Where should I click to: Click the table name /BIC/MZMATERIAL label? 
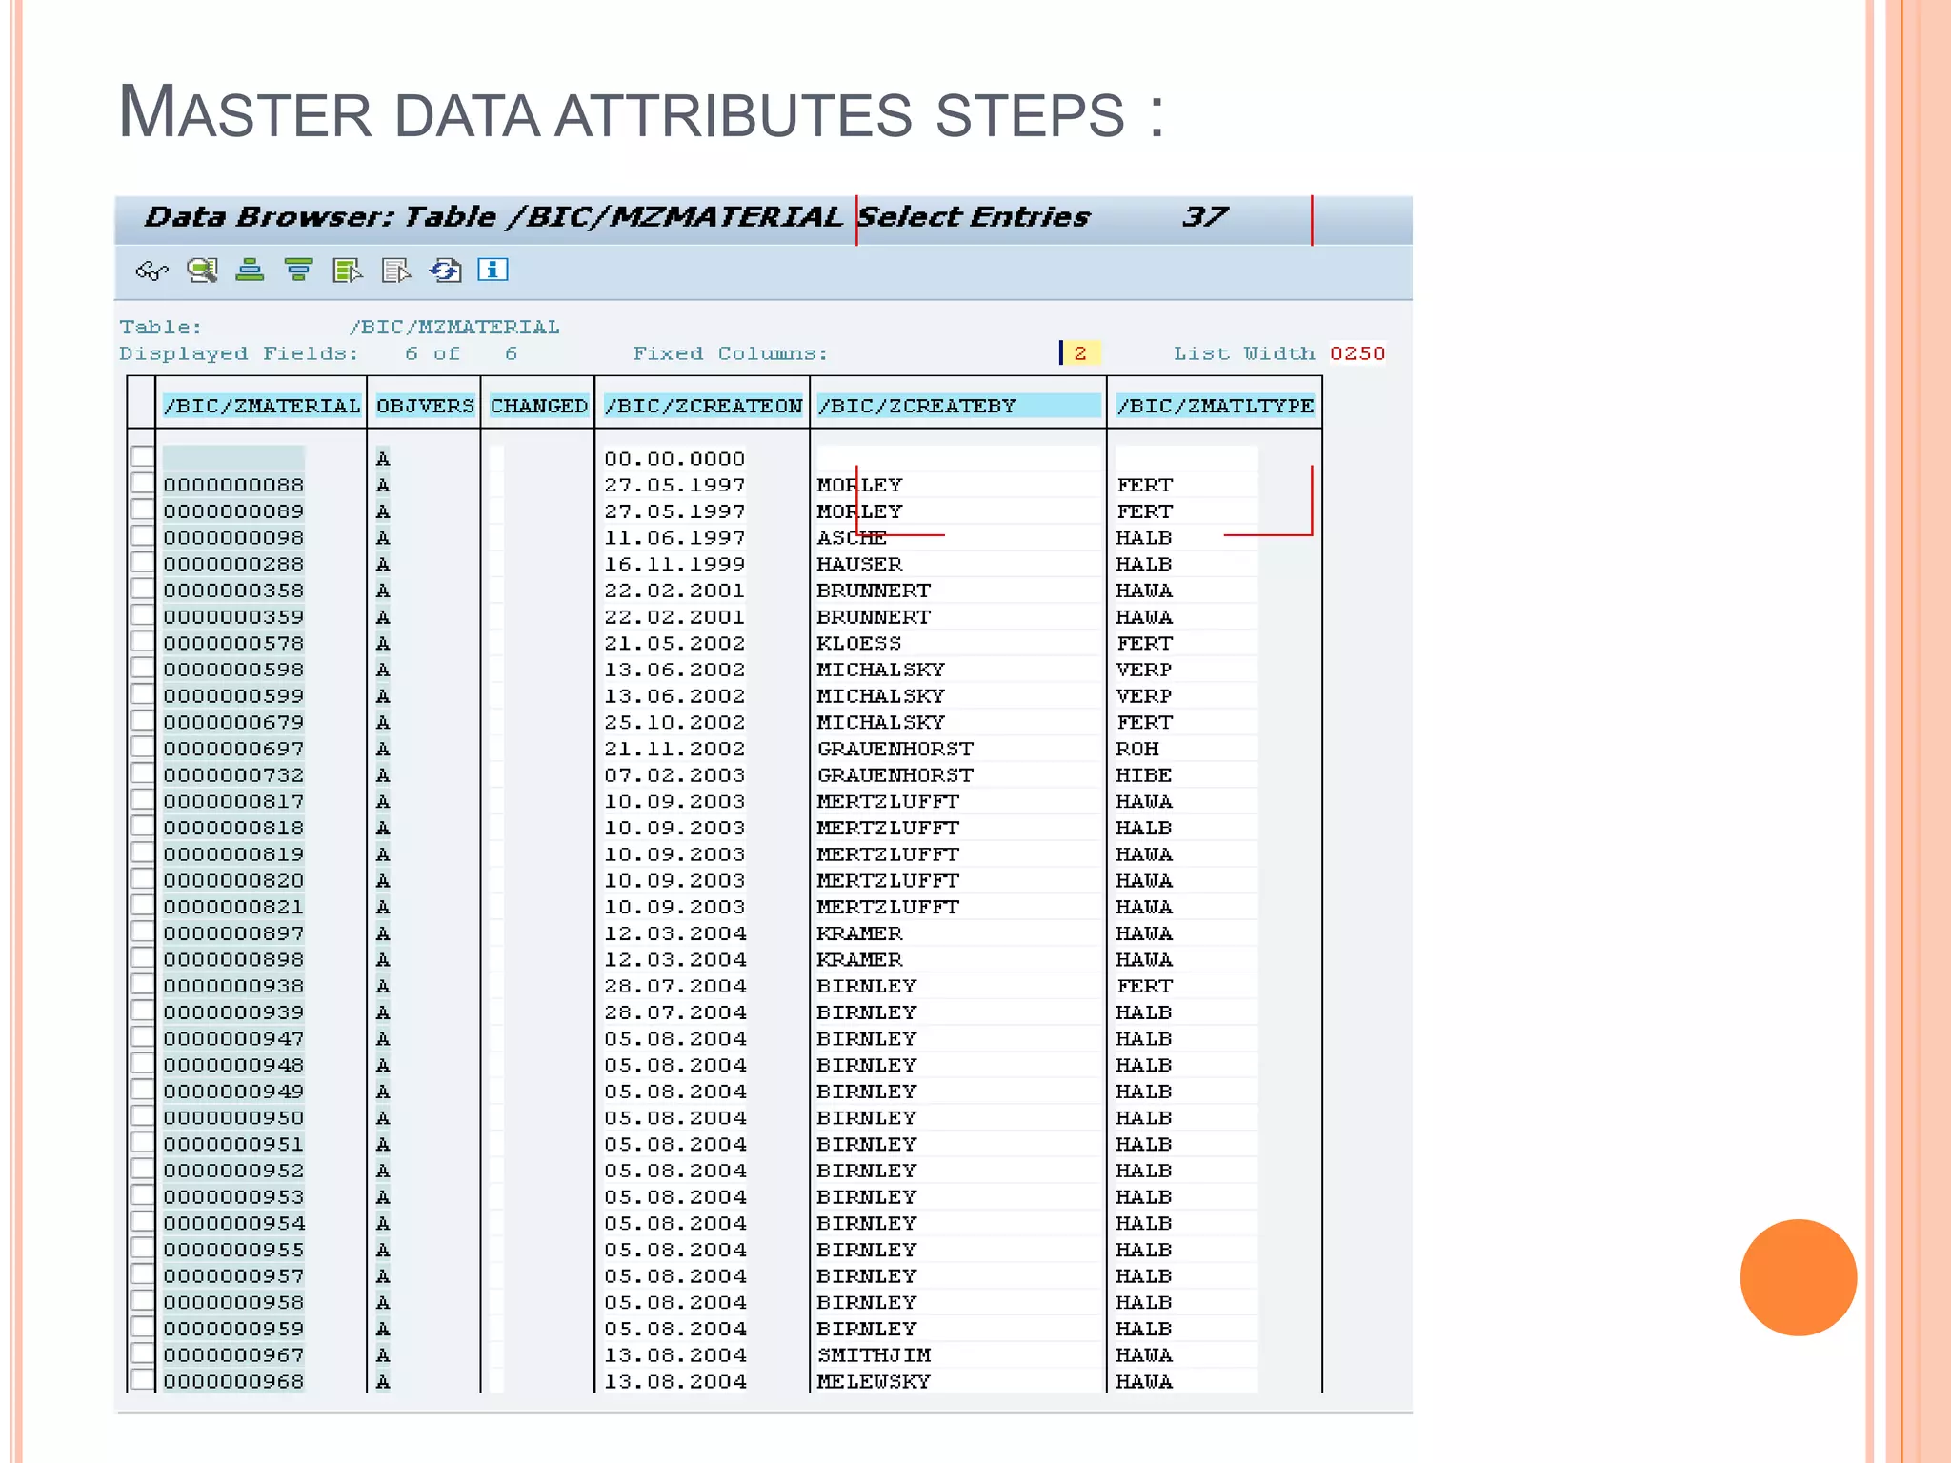pos(454,328)
